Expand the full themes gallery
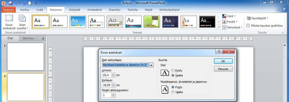The height and width of the screenshot is (102, 289). (x=219, y=27)
